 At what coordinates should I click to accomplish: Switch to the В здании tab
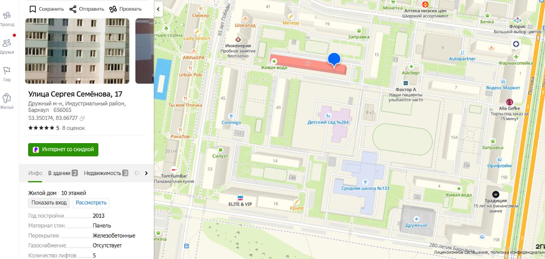63,173
